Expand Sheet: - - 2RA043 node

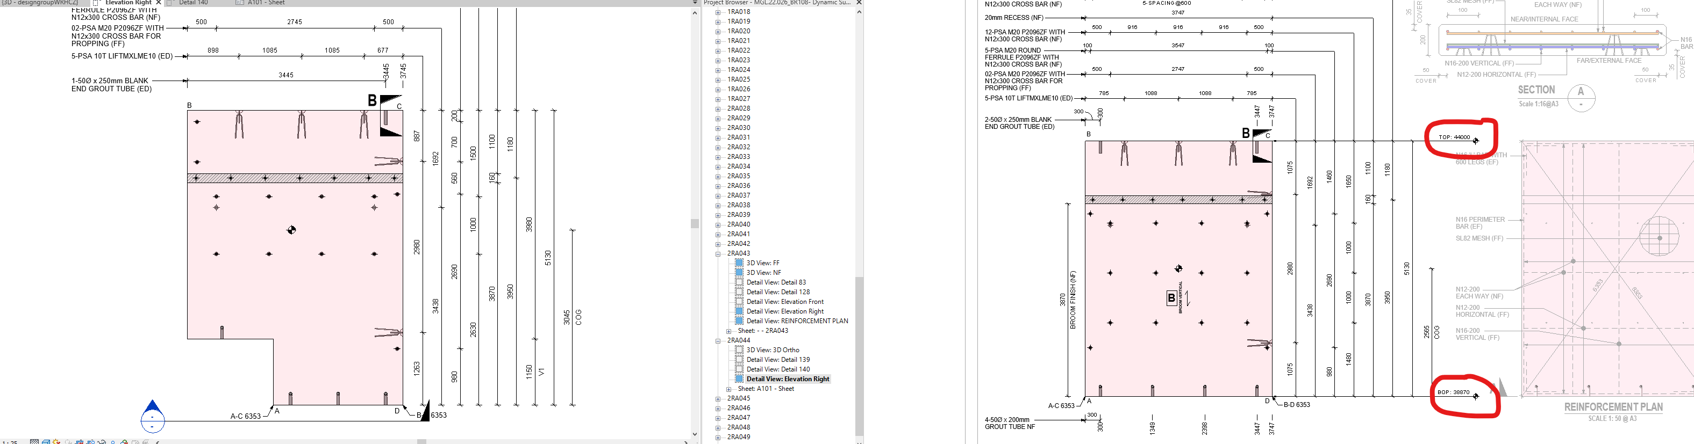pos(728,331)
